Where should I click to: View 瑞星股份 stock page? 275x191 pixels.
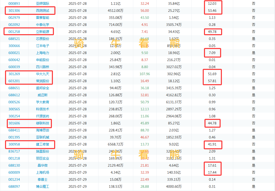coord(43,151)
